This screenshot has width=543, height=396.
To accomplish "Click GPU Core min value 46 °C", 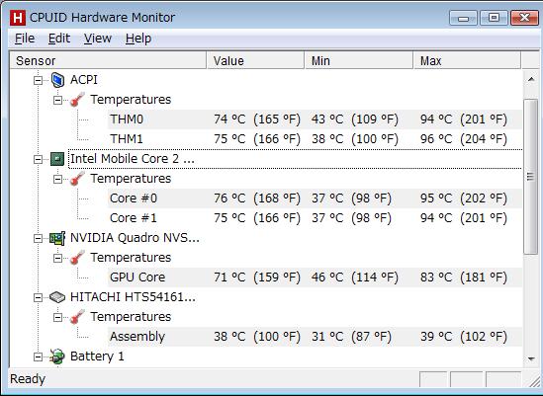I will [355, 277].
